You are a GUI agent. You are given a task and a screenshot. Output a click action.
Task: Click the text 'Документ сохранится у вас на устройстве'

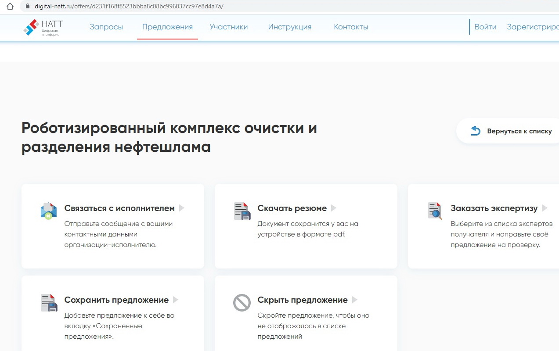point(308,229)
